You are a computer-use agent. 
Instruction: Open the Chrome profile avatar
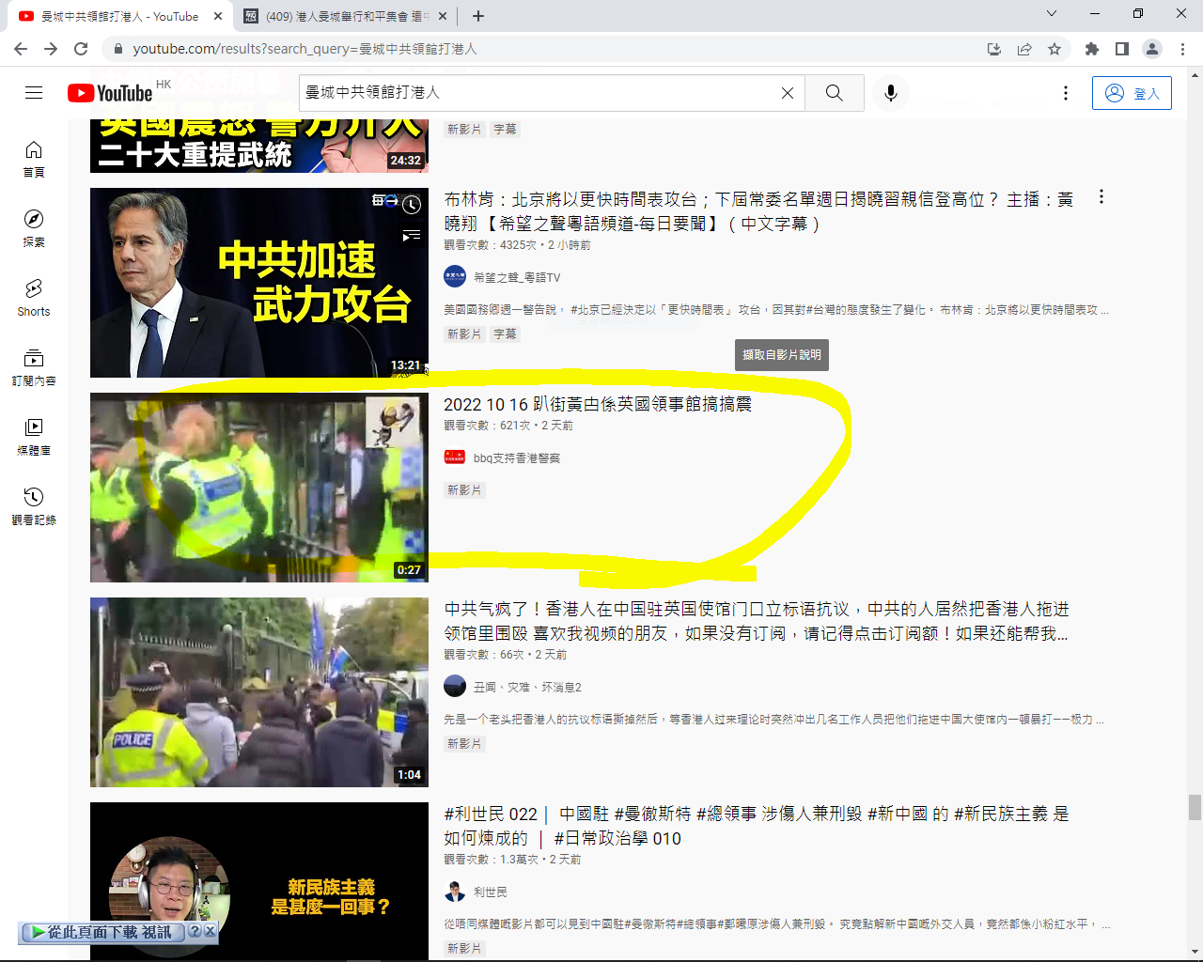[x=1152, y=49]
